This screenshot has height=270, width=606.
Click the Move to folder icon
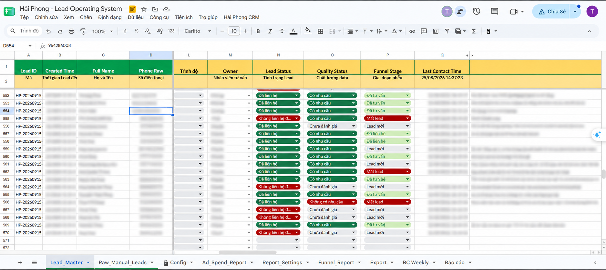[155, 9]
